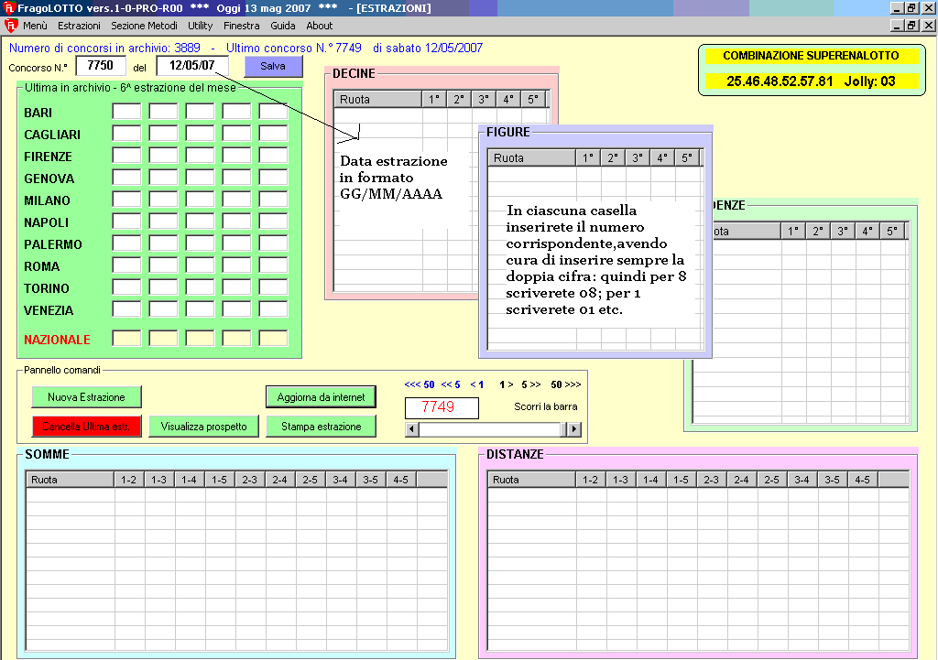Click Aggiorna da internet button
This screenshot has width=938, height=660.
click(321, 397)
